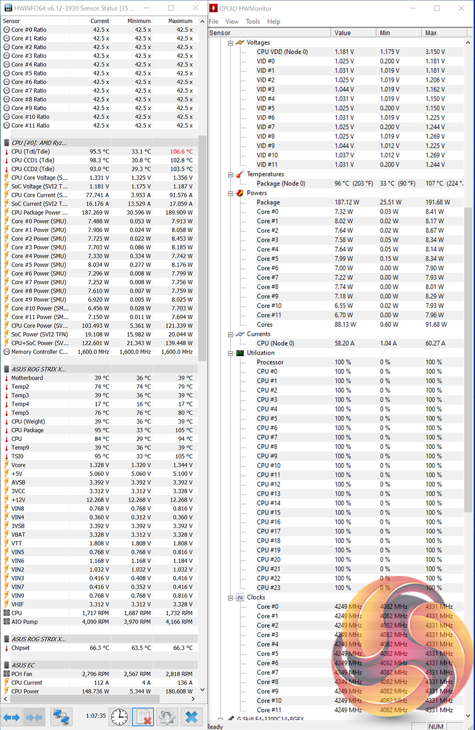Collapse the Powers node in HWMonitor
Screen dimensions: 475x730
(x=230, y=193)
